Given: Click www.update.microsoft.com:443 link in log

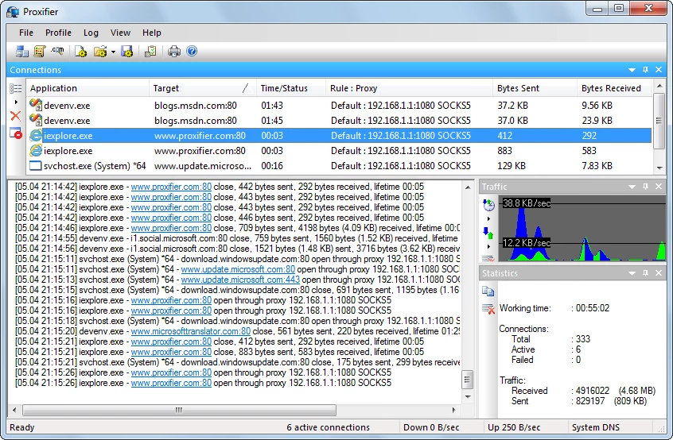Looking at the screenshot, I should 240,280.
